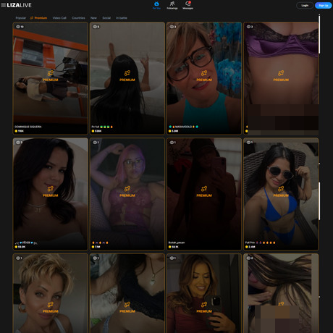Screen dimensions: 333x333
Task: Click the 5.9M coin count on MARAVIGOLD card
Action: coord(173,131)
